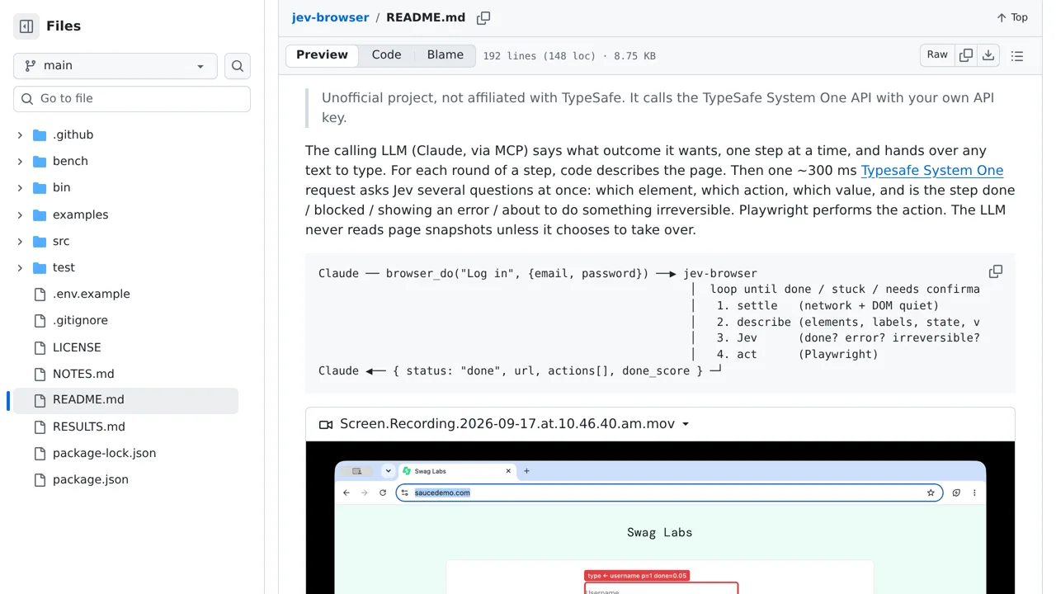1056x594 pixels.
Task: Expand the src folder chevron
Action: [20, 241]
